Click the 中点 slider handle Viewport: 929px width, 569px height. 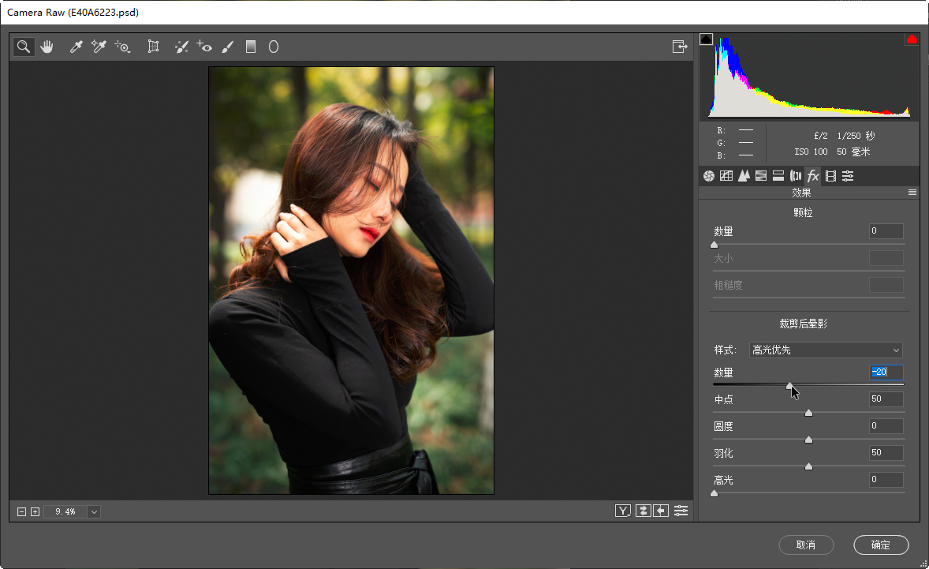808,413
